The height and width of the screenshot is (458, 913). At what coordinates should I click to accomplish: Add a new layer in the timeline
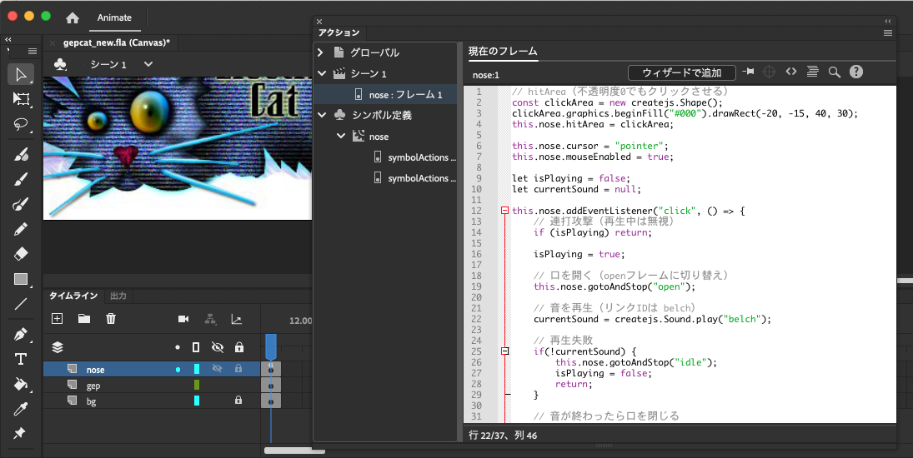point(58,318)
